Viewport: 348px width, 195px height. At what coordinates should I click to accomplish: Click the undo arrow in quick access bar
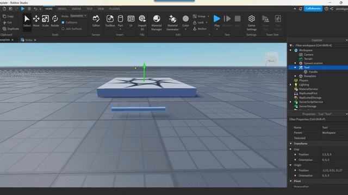[x=35, y=9]
